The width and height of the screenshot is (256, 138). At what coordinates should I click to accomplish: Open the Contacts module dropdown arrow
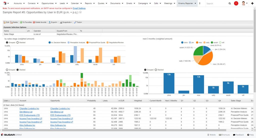(x=38, y=3)
